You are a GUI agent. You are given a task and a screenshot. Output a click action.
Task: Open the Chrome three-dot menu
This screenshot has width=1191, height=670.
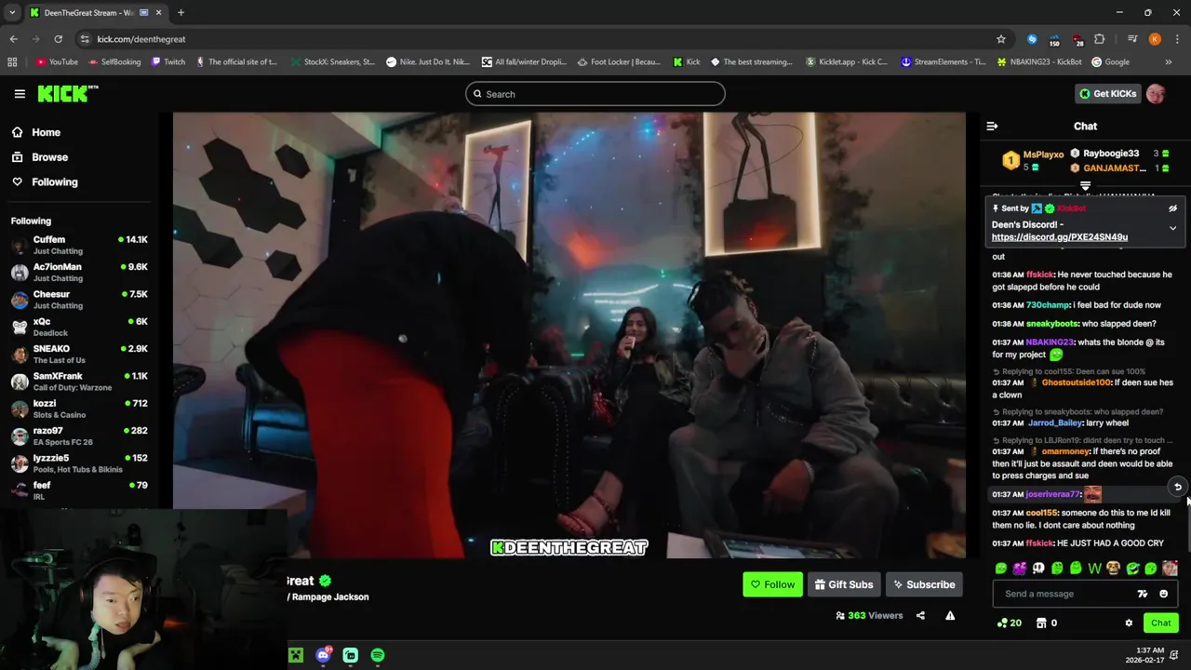click(1177, 39)
